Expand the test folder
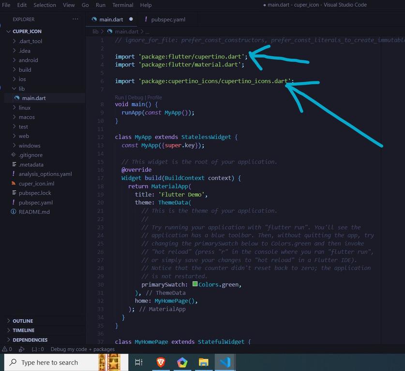Screen dimensions: 405x371 23,127
